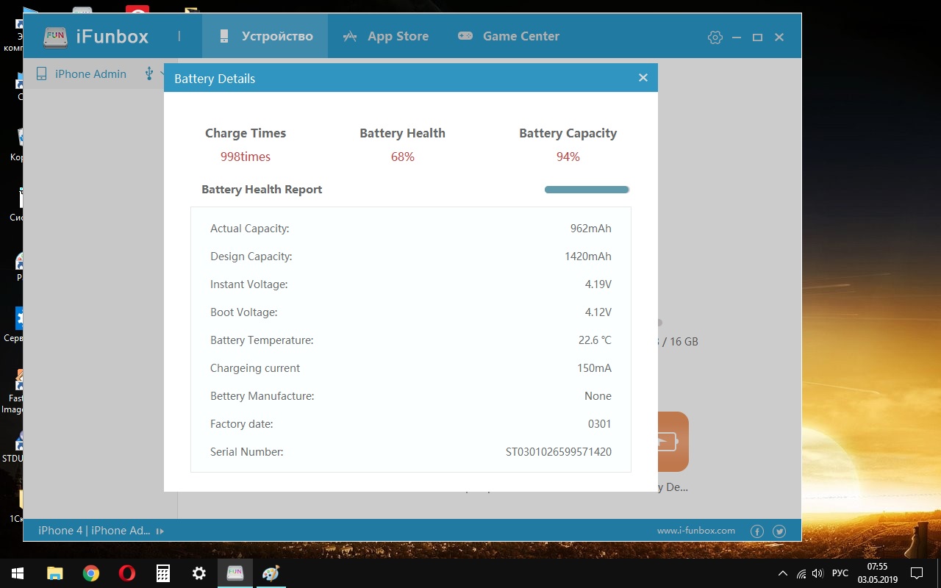
Task: Open Facebook icon in footer
Action: click(756, 531)
